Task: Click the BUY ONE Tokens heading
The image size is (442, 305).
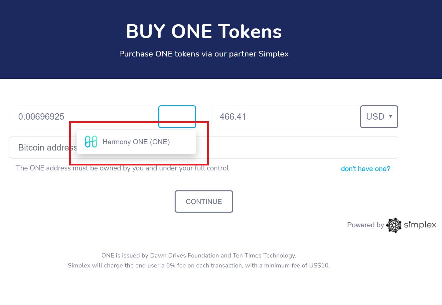Action: [204, 32]
